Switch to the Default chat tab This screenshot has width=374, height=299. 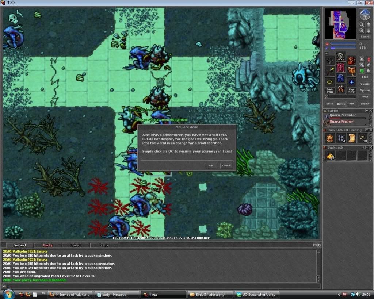tap(20, 245)
